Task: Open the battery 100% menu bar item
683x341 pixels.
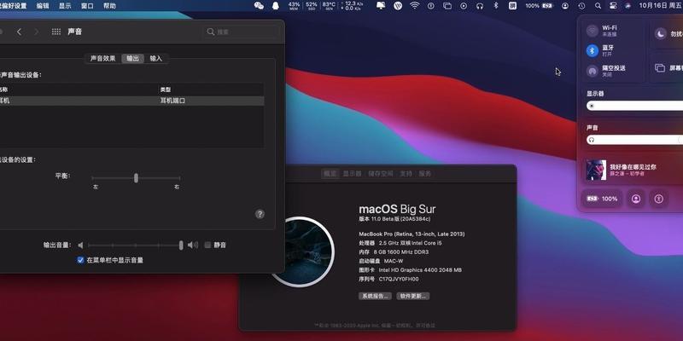Action: [539, 6]
